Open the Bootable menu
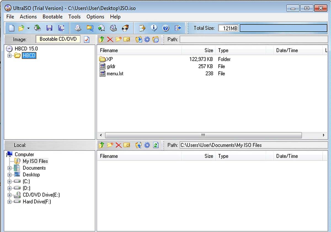Viewport: 331px width, 232px height. [52, 17]
